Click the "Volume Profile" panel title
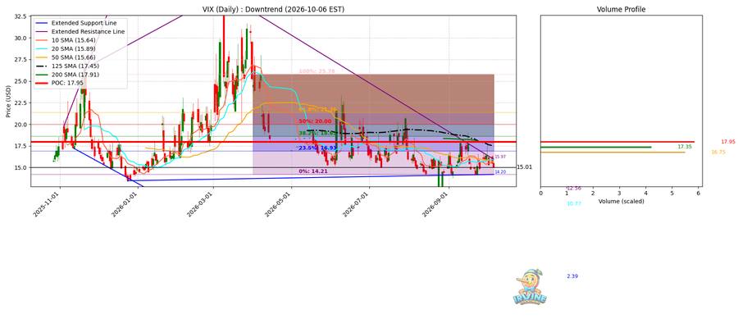 [621, 9]
